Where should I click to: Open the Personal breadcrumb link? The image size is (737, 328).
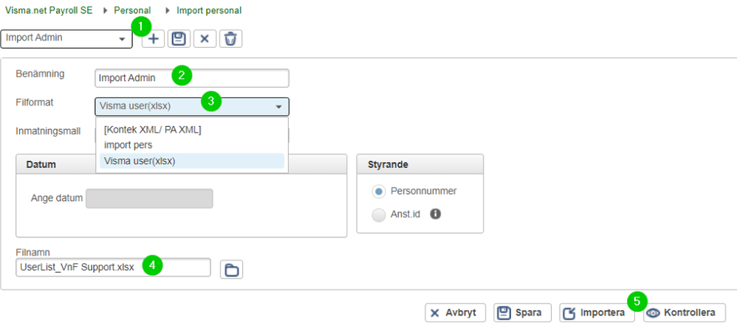pyautogui.click(x=132, y=11)
